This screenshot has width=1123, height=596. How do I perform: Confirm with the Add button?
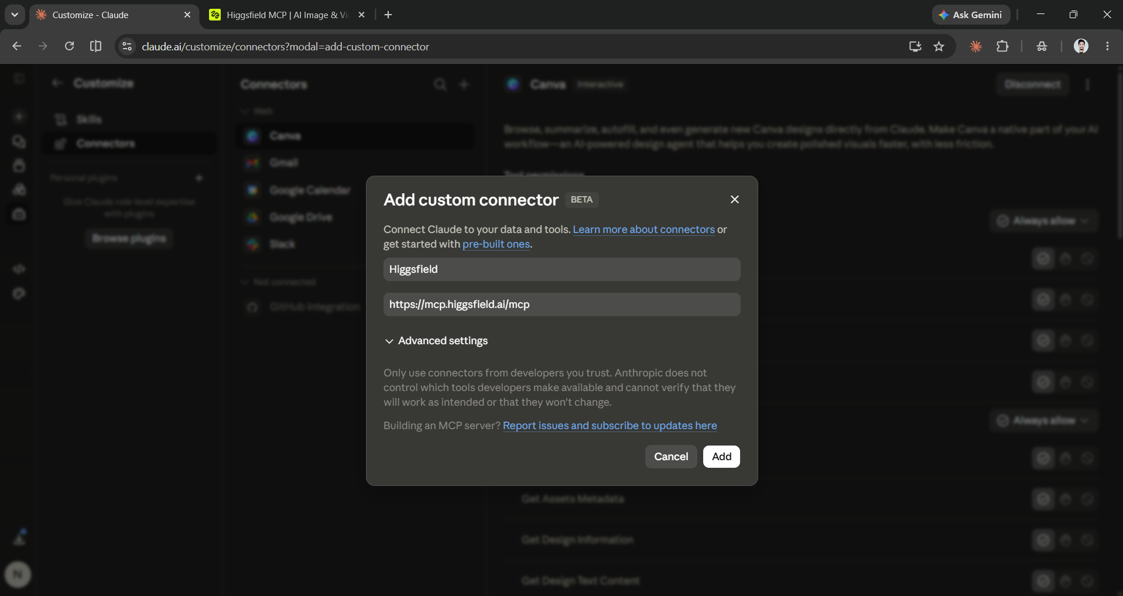pos(721,457)
